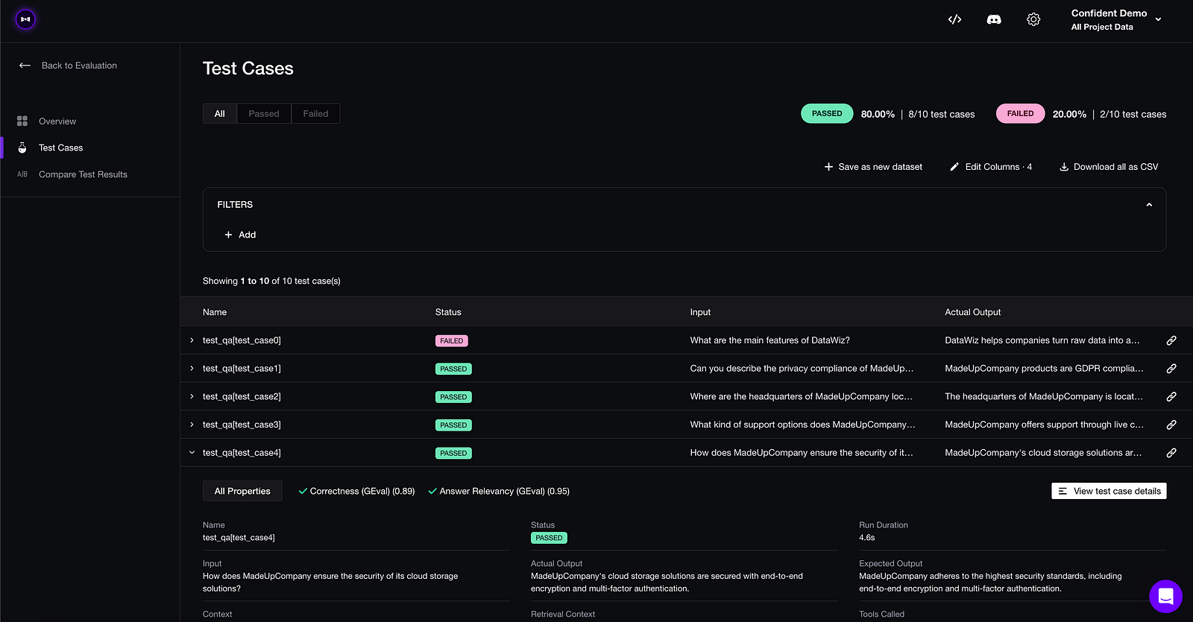Screen dimensions: 1193x622
Task: Copy link icon for test_case0 row
Action: point(1171,340)
